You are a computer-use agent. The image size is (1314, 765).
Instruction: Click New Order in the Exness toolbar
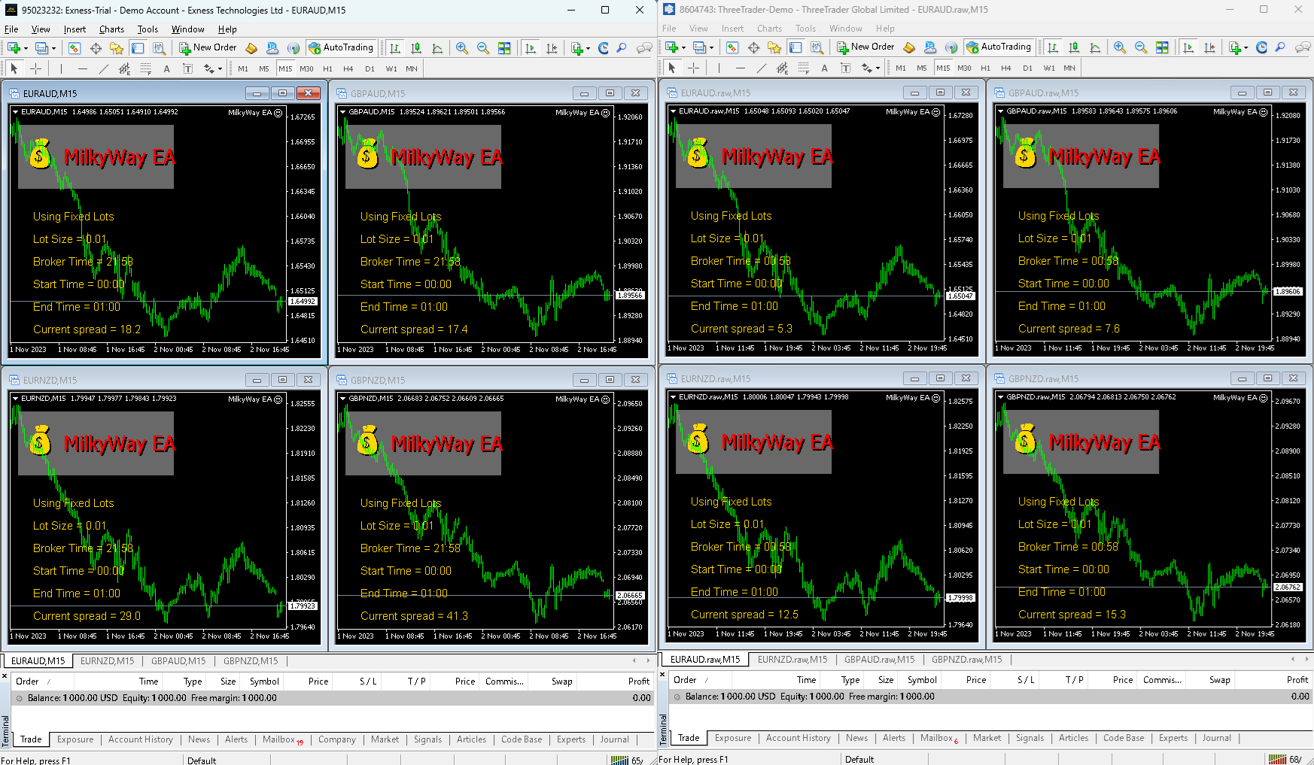pos(208,47)
